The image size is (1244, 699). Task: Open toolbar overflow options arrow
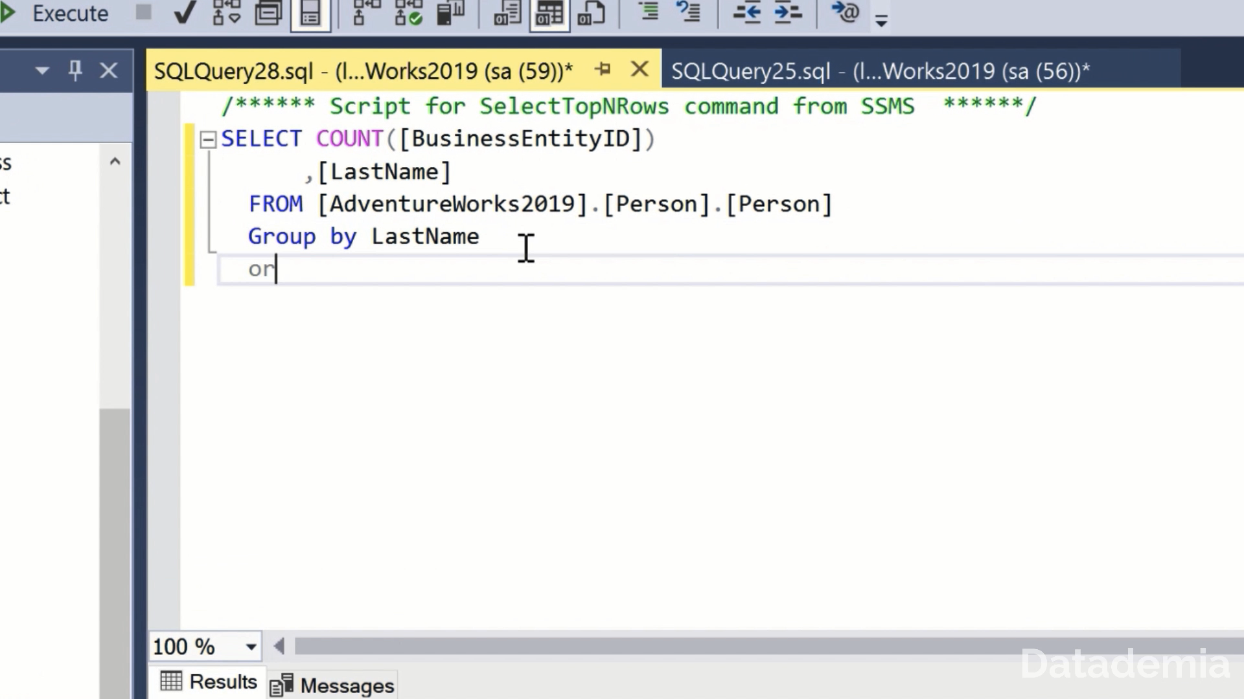881,21
